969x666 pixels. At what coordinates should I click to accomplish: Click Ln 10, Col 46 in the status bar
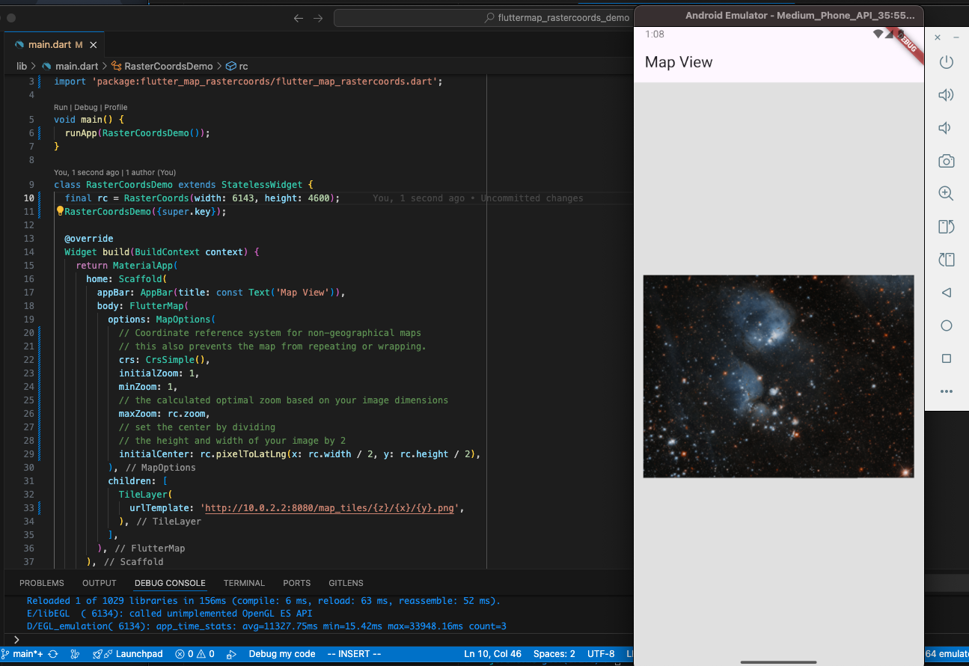[x=492, y=654]
